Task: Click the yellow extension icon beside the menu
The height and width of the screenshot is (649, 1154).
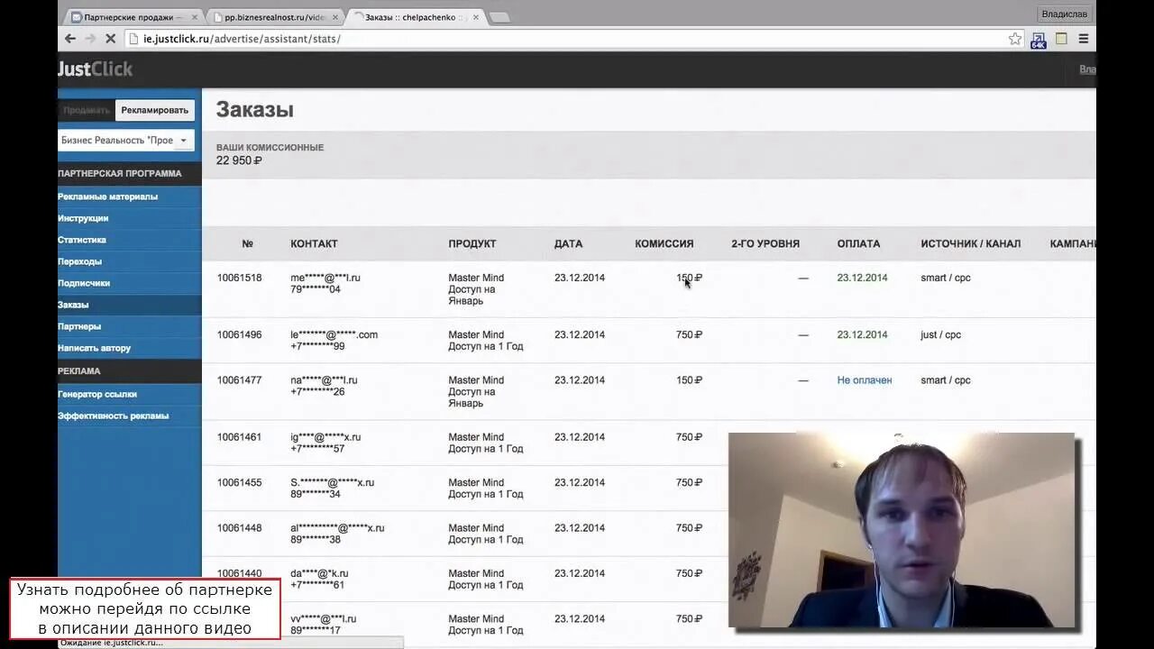Action: [1061, 39]
